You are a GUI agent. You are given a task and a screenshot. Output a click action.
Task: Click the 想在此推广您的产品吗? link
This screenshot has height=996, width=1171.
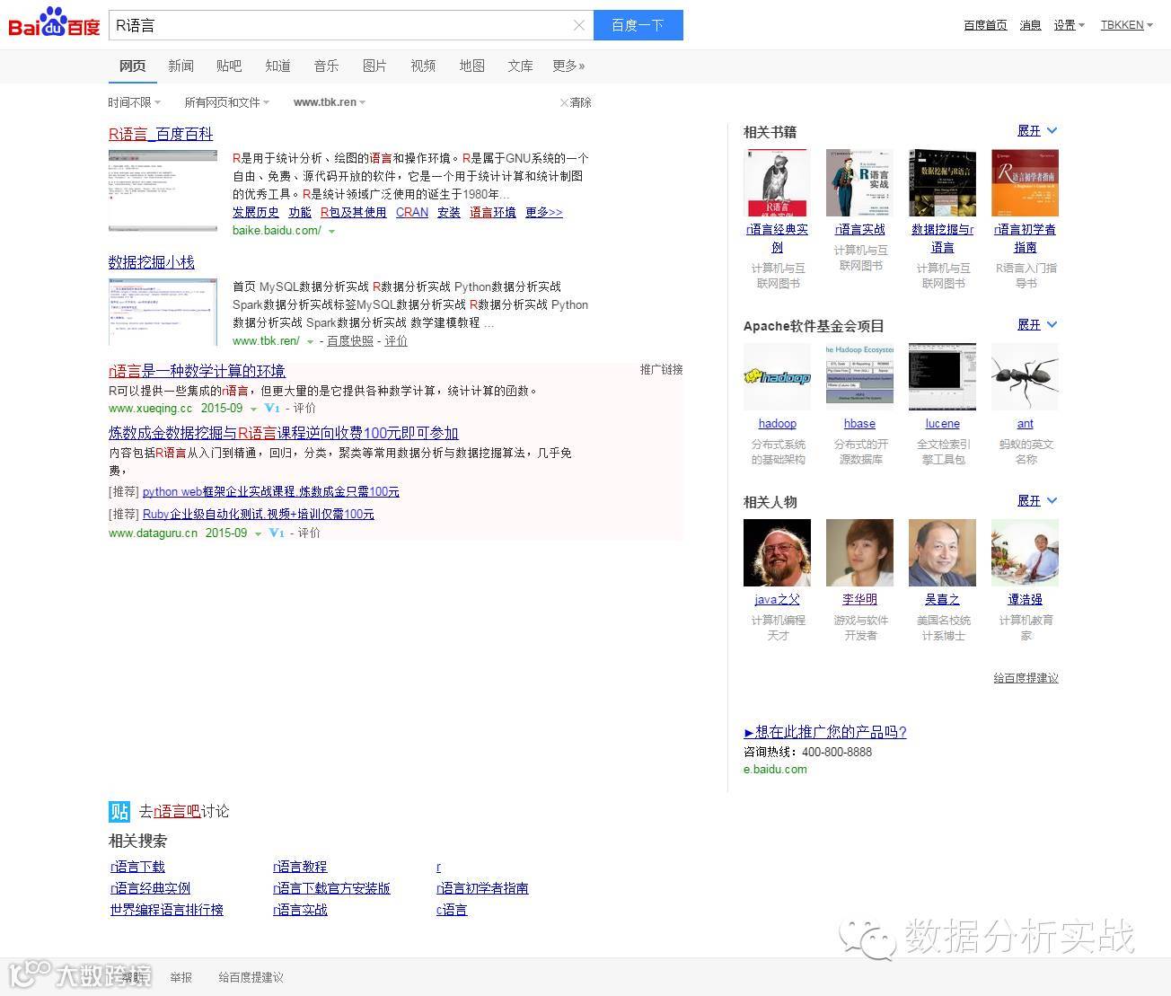(825, 732)
